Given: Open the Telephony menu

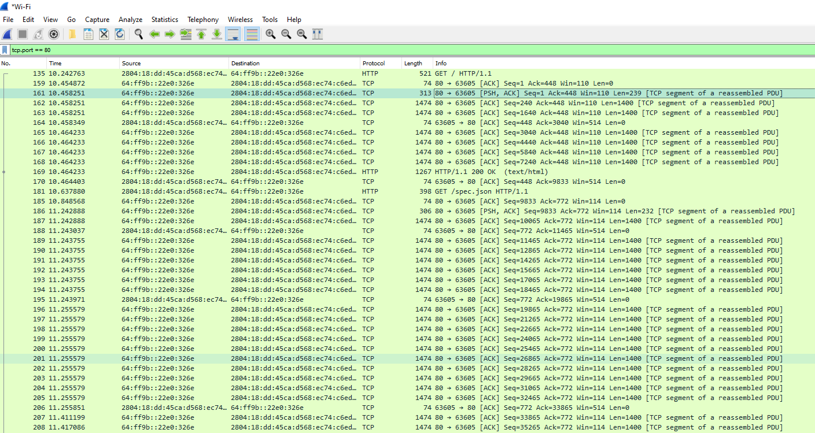Looking at the screenshot, I should (x=202, y=19).
